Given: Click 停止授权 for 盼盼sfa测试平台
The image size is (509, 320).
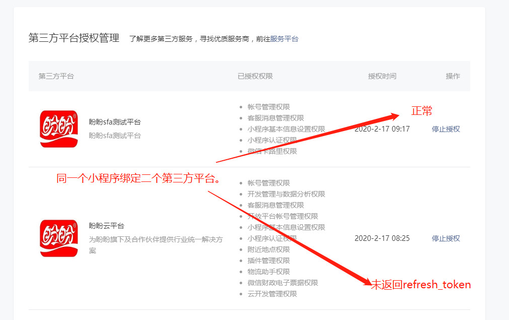Looking at the screenshot, I should 446,129.
